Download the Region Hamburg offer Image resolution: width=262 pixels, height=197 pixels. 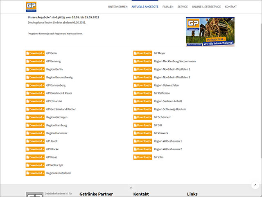click(35, 125)
